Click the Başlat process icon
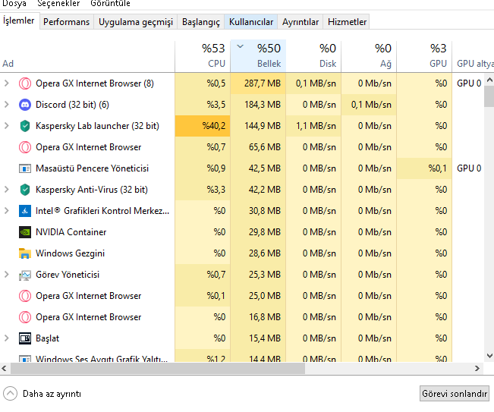Image resolution: width=494 pixels, height=412 pixels. (x=25, y=338)
